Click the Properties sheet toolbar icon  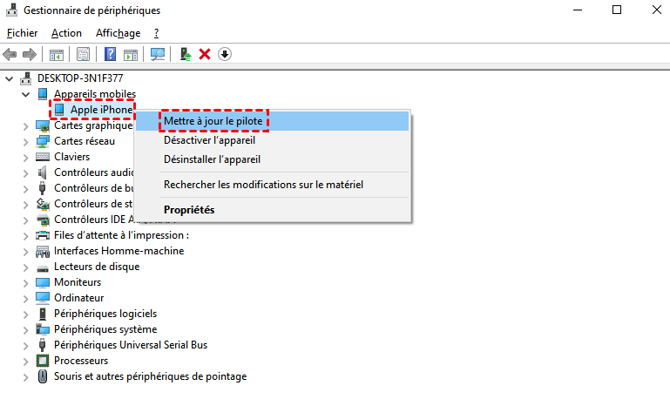click(84, 54)
